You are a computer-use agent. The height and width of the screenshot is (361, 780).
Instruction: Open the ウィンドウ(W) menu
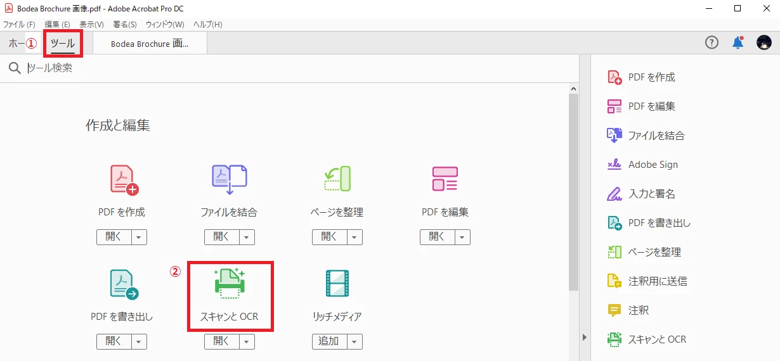(x=165, y=25)
